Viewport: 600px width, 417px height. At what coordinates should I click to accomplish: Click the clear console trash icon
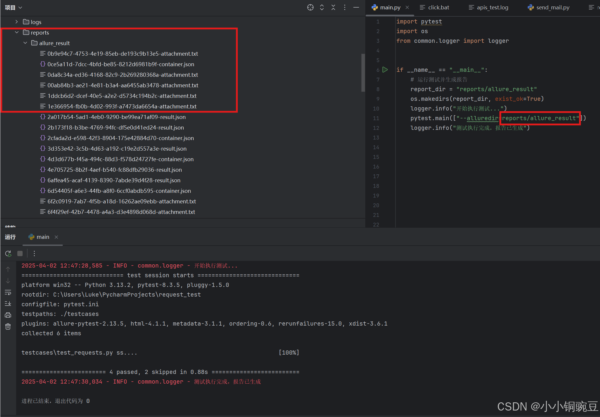[8, 326]
